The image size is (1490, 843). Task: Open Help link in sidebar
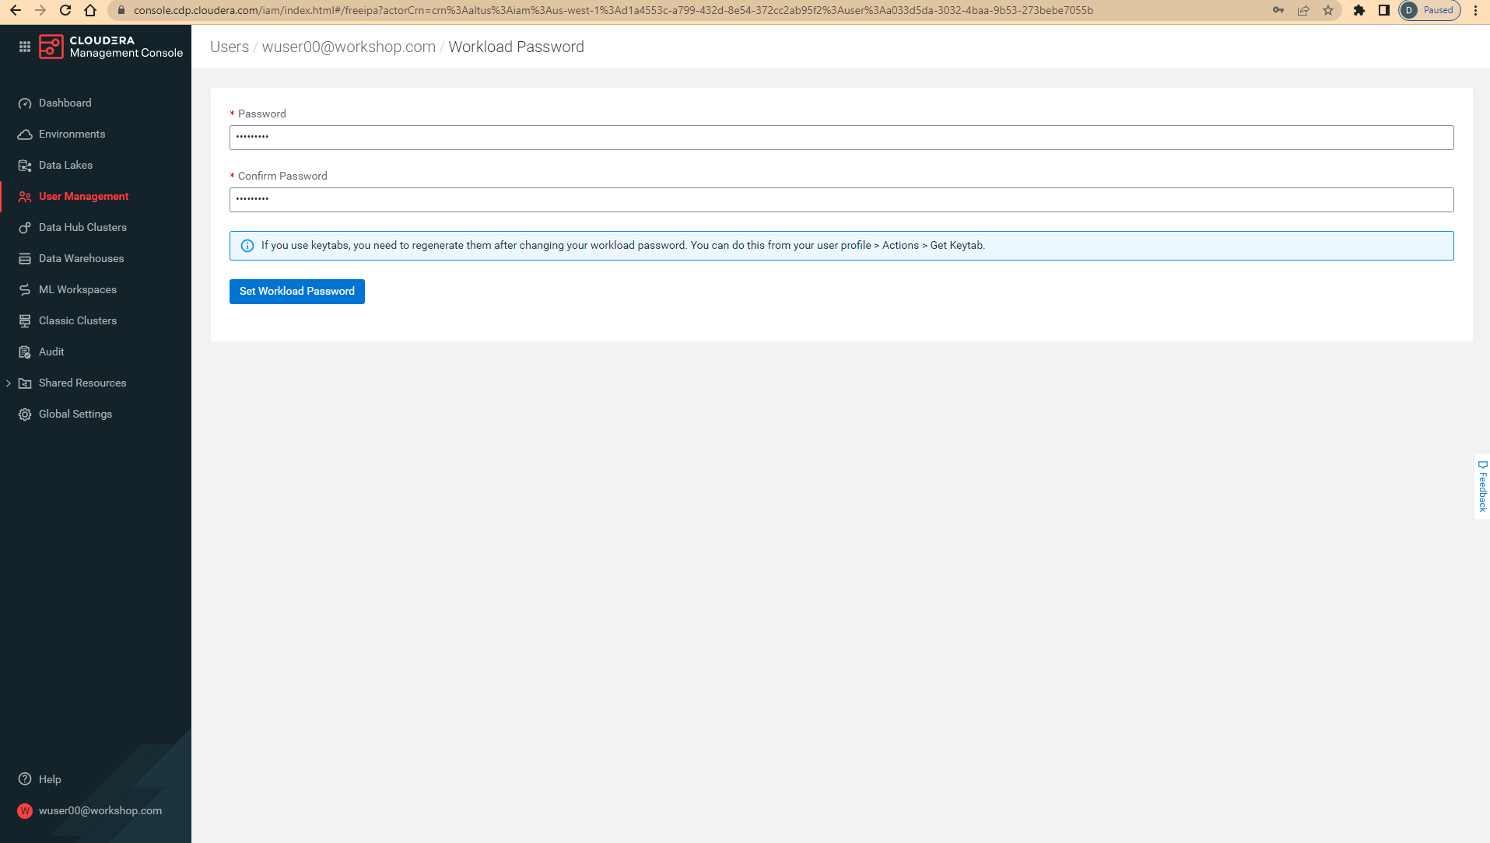coord(50,779)
